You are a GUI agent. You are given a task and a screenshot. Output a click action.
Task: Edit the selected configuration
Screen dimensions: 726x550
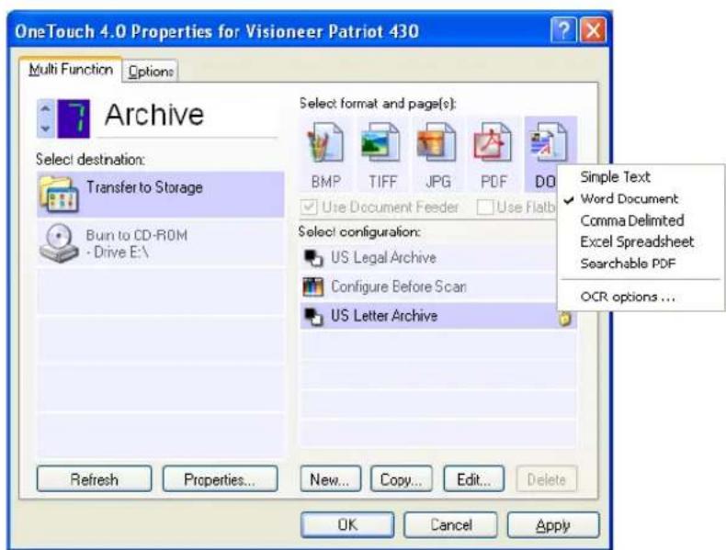(x=473, y=478)
